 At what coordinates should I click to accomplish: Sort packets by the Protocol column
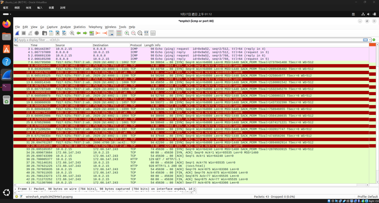(x=136, y=45)
